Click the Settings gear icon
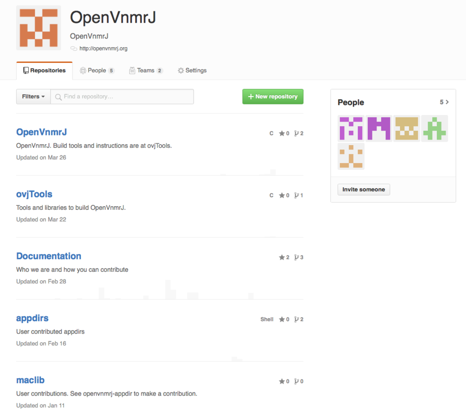Viewport: 466px width, 416px height. click(181, 70)
